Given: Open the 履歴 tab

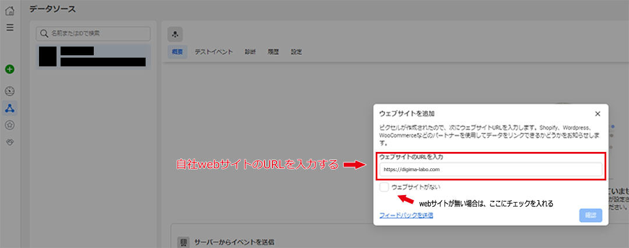Looking at the screenshot, I should tap(273, 52).
